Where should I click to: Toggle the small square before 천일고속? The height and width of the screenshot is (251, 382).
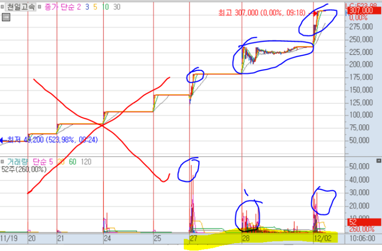tap(2, 7)
